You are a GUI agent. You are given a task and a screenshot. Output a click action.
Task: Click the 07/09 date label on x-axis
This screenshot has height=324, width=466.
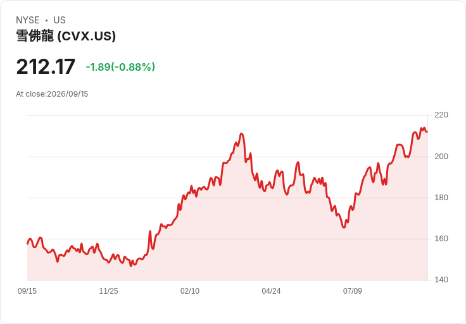[x=353, y=291]
